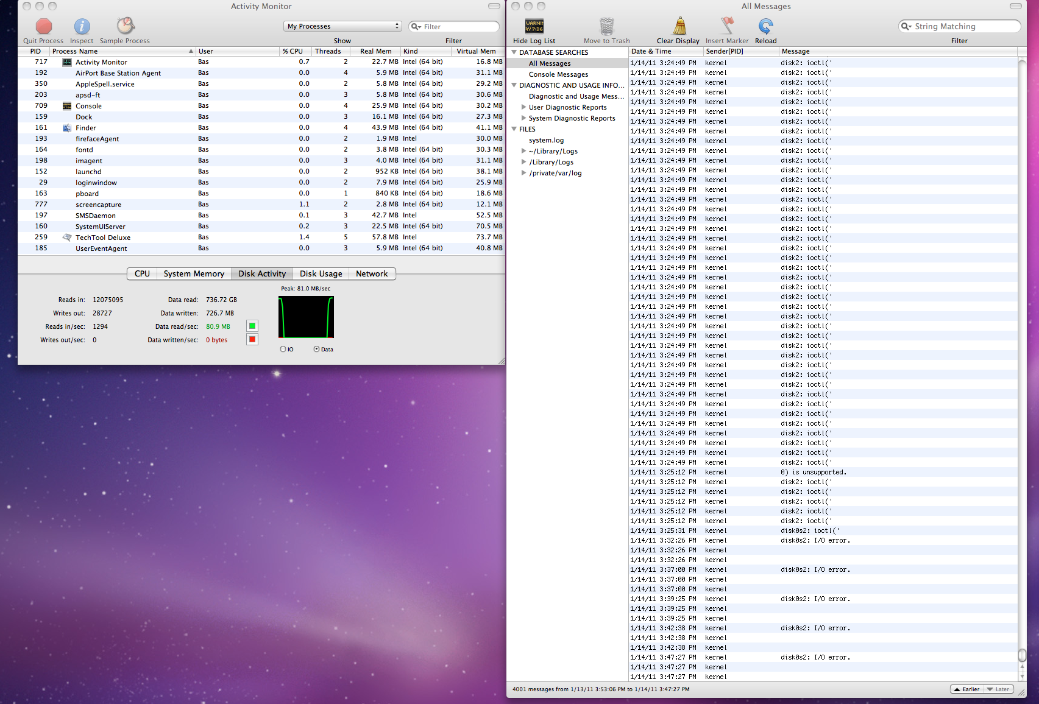The image size is (1039, 704).
Task: Click the '0) is unsupported.' log message
Action: [813, 472]
